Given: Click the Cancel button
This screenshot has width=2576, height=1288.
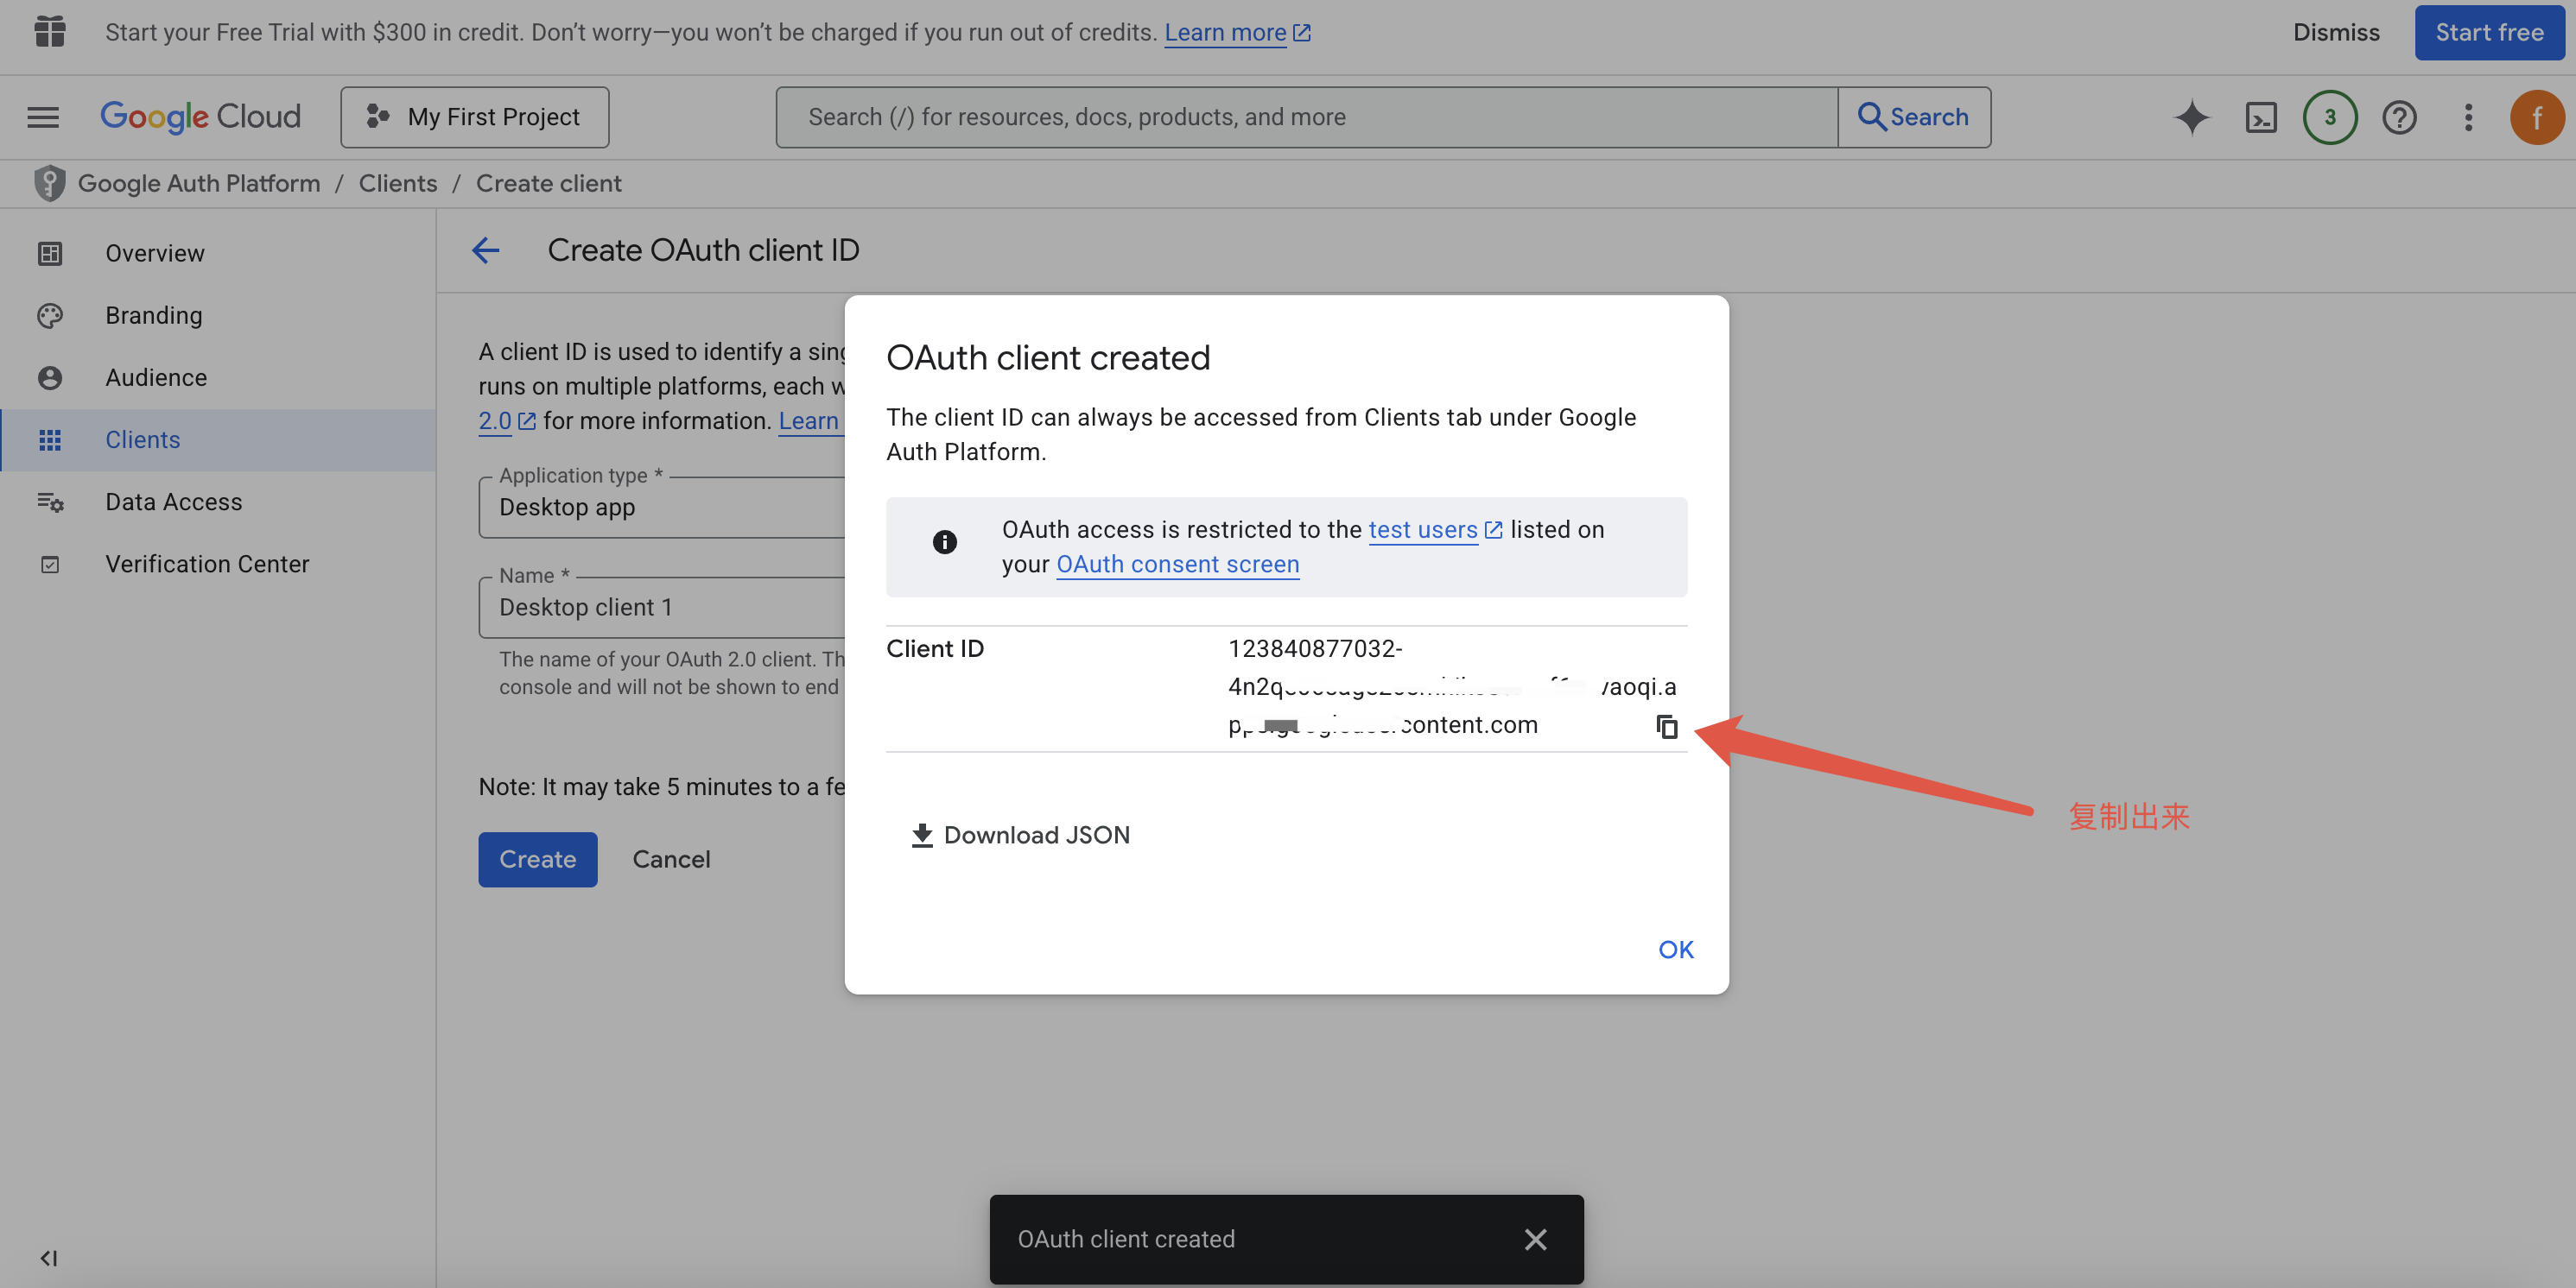Looking at the screenshot, I should click(671, 859).
